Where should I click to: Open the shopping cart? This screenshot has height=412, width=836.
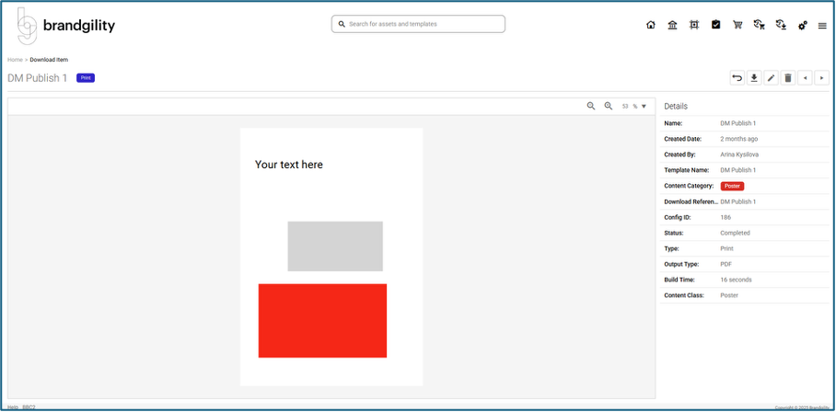(737, 25)
